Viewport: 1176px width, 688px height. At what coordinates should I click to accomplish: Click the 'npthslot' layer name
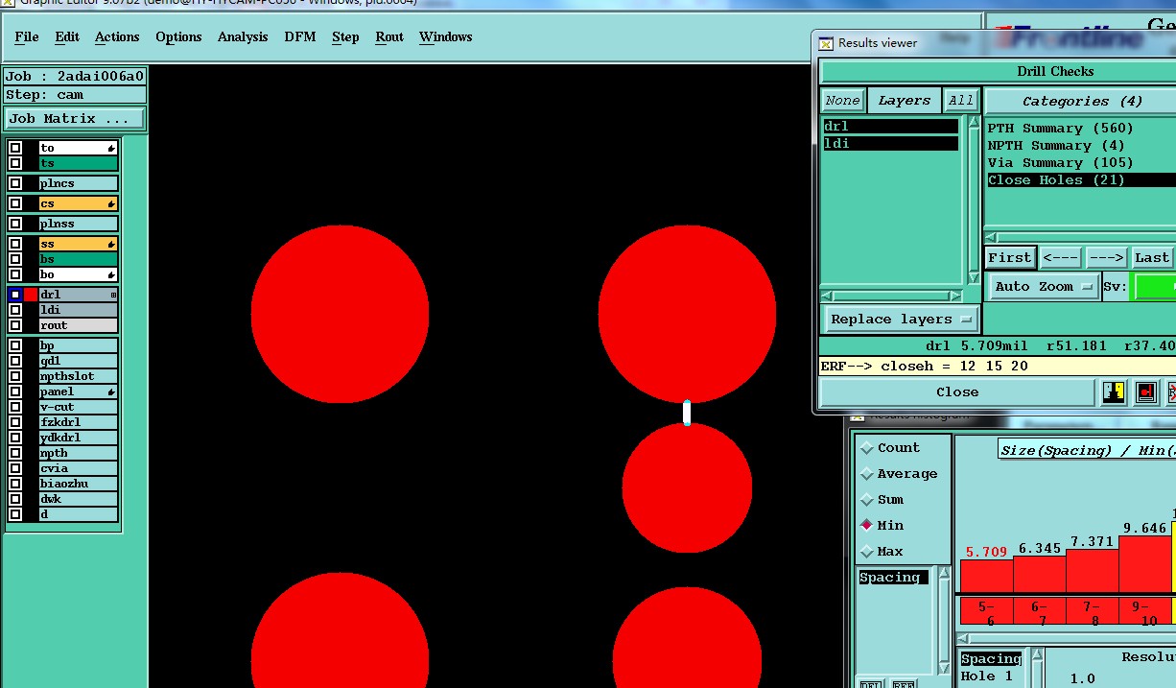point(78,376)
